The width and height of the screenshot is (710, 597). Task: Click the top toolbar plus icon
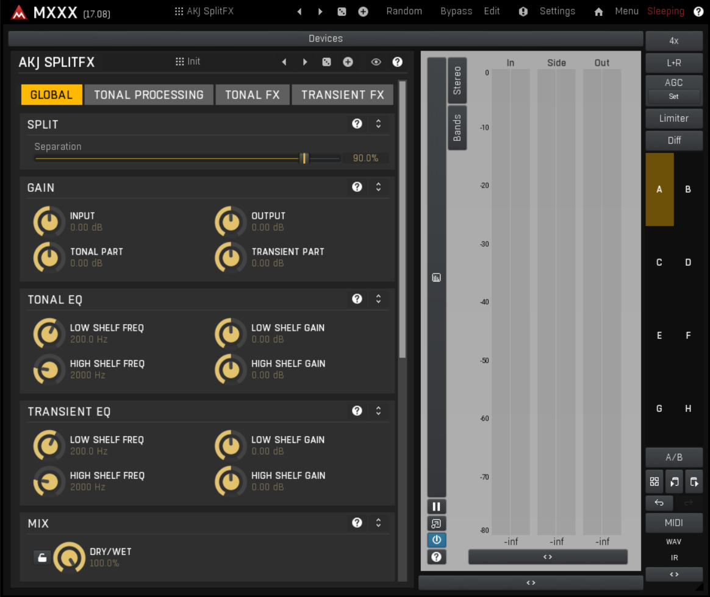click(x=363, y=12)
